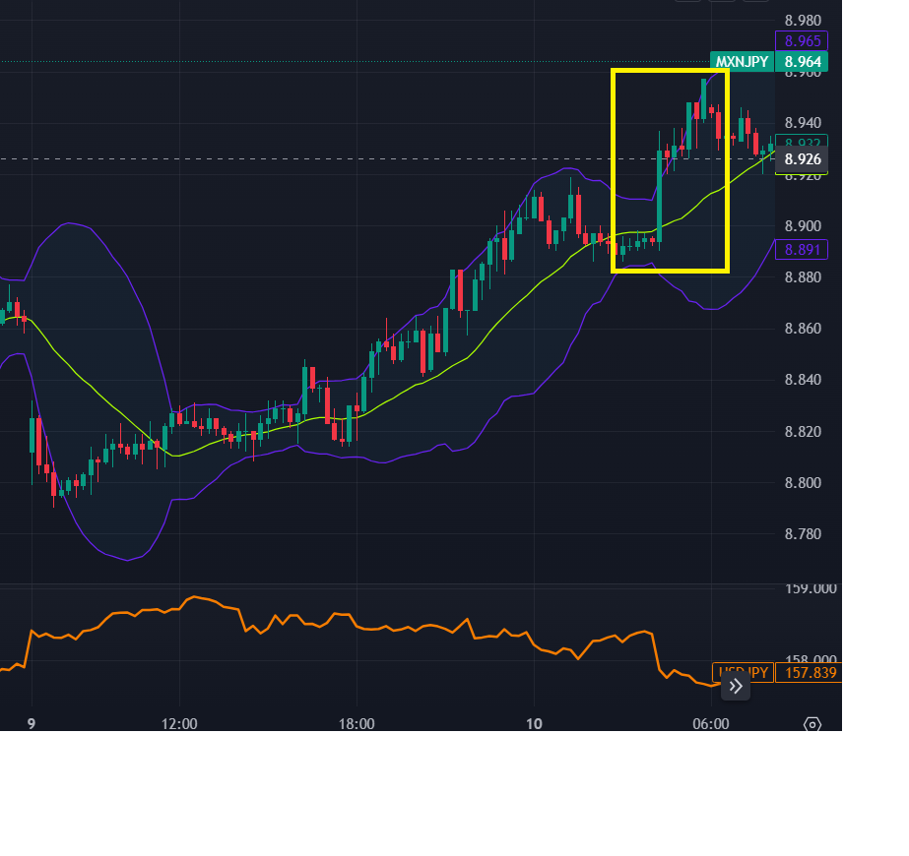Select the purple 8.965 upper band label
The height and width of the screenshot is (856, 909).
pos(802,41)
